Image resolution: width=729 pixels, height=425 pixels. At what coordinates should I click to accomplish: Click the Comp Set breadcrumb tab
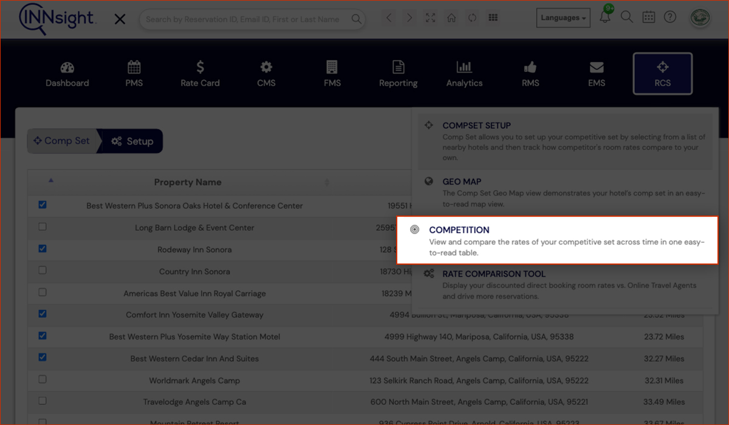(x=61, y=141)
